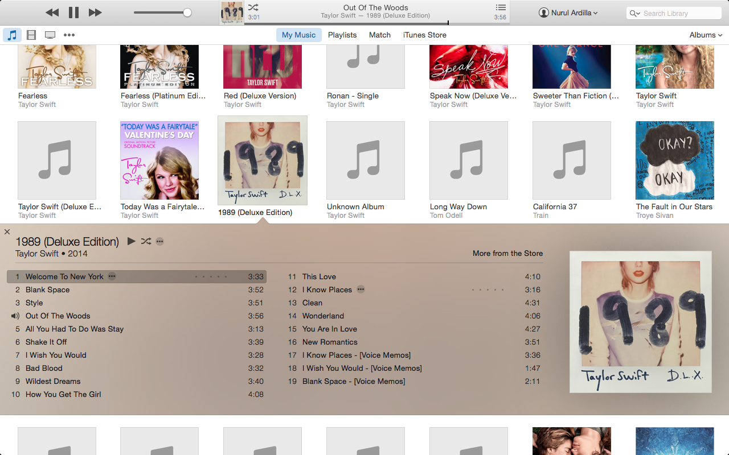Viewport: 729px width, 455px height.
Task: Focus the Search Library field
Action: pos(674,13)
